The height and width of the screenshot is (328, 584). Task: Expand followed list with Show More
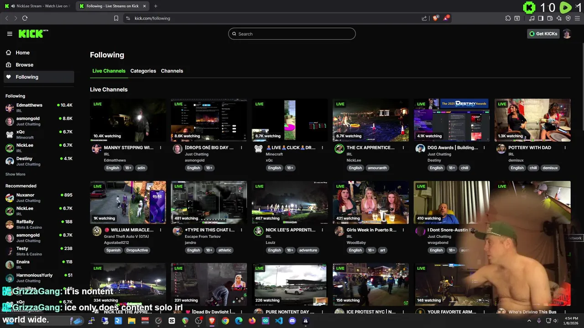(x=16, y=174)
